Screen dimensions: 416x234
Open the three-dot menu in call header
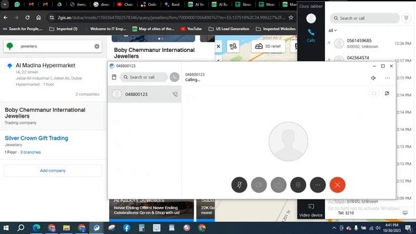(387, 78)
